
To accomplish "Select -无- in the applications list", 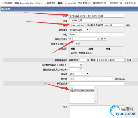I will pos(82,88).
